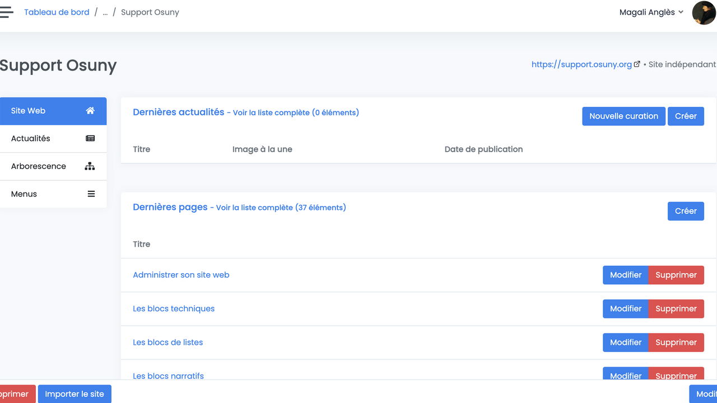The image size is (717, 403).
Task: Select Actualités in the sidebar
Action: [x=31, y=138]
